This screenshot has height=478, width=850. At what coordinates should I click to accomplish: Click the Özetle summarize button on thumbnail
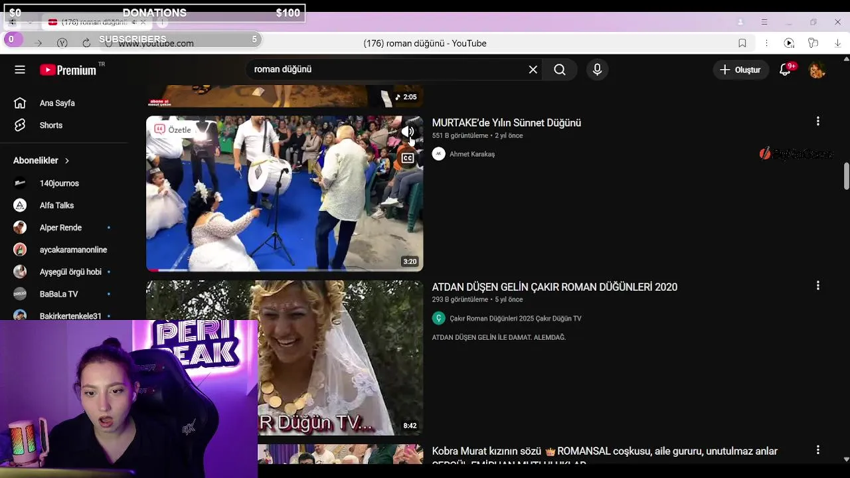tap(173, 130)
